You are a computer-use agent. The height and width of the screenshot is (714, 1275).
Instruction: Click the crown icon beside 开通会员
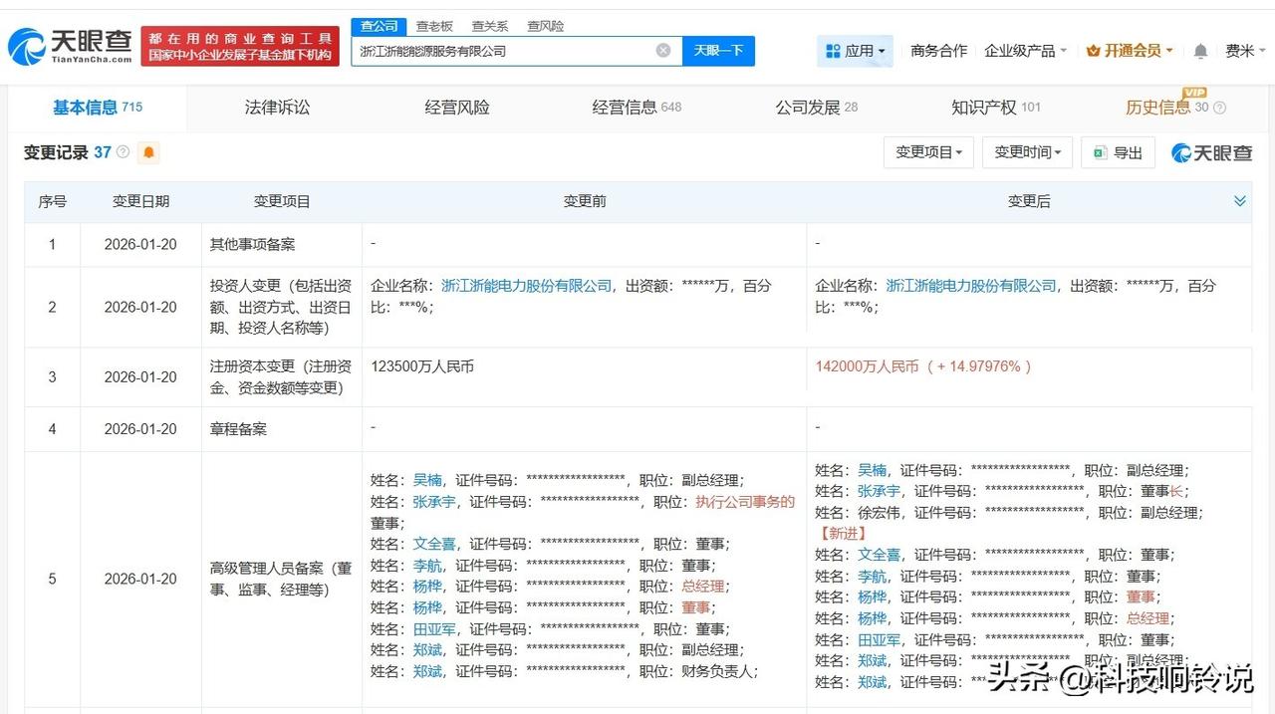1096,50
